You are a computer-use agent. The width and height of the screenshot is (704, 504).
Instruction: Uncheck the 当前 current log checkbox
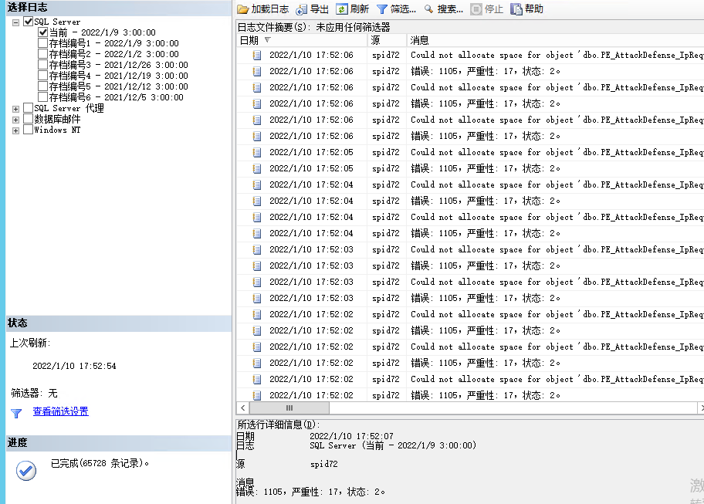pos(43,32)
